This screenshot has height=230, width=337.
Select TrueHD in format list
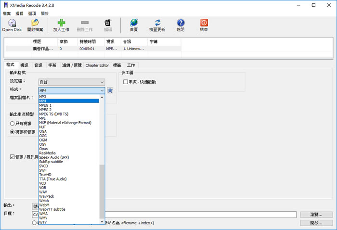[69, 175]
